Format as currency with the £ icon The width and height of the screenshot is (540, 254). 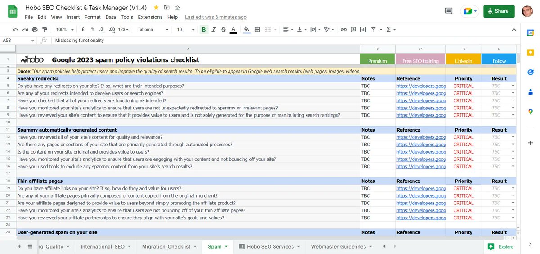tap(83, 30)
